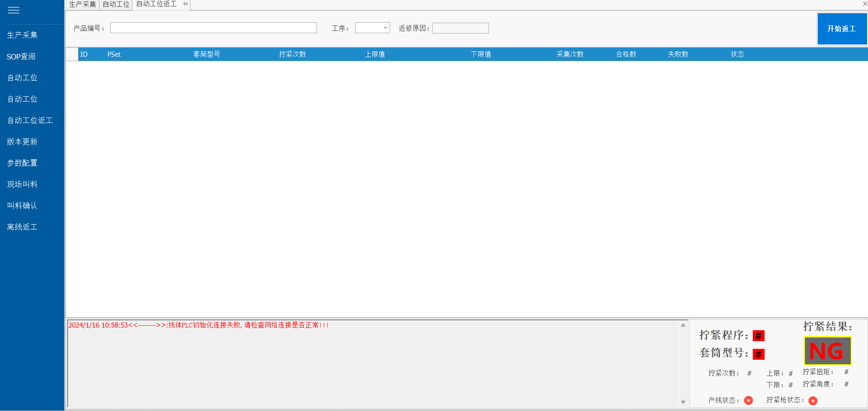Click the red # next to 套筒型号
The height and width of the screenshot is (411, 868).
pyautogui.click(x=759, y=354)
